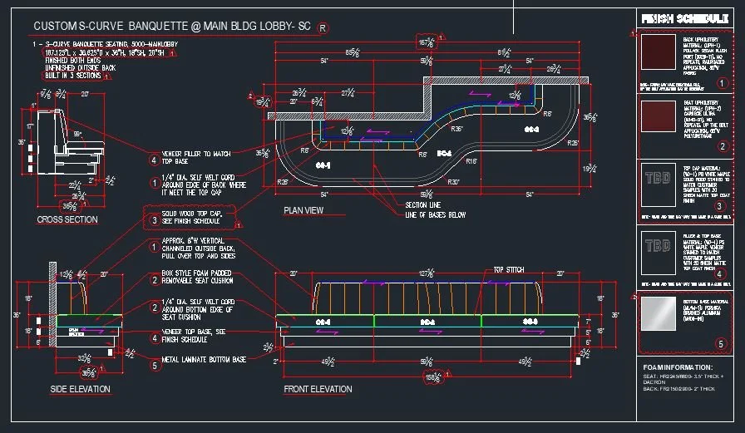745x433 pixels.
Task: Select the clouded 'BUILT IN 3 SECTIONS' text
Action: click(x=73, y=76)
